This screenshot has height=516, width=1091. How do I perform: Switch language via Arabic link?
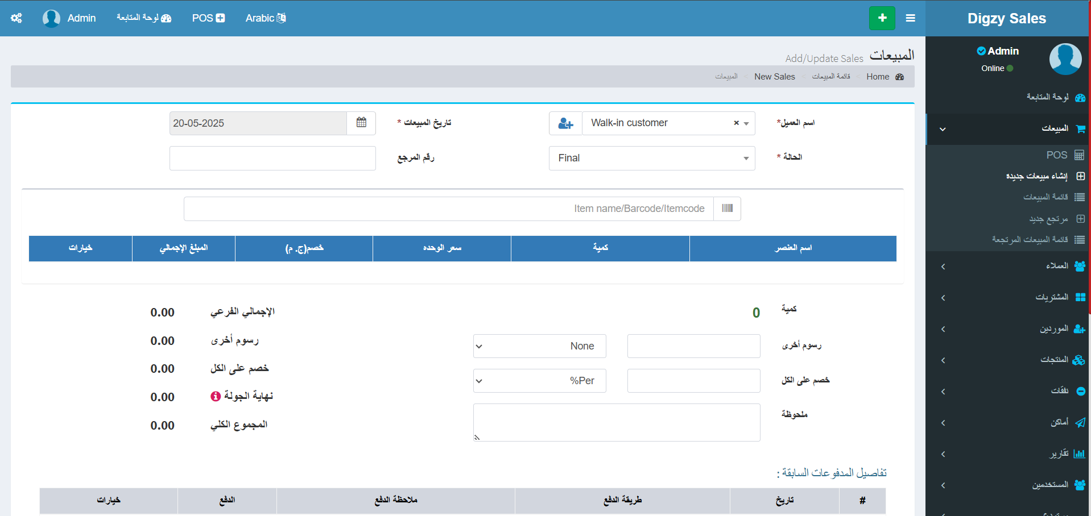coord(266,18)
